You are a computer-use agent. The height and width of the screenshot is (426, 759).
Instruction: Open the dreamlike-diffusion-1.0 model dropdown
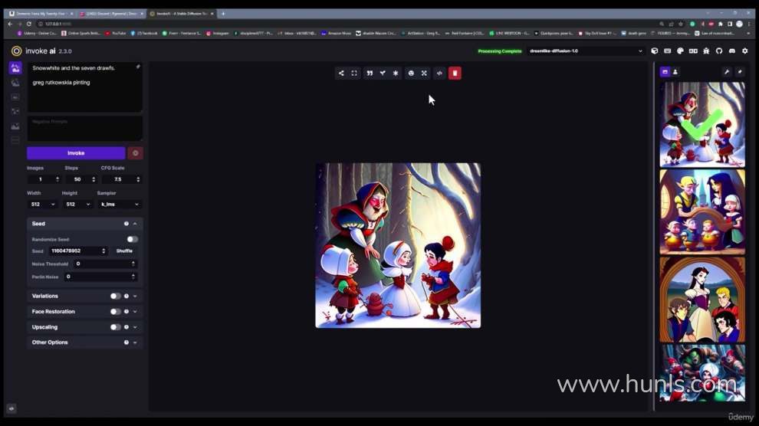(x=586, y=51)
